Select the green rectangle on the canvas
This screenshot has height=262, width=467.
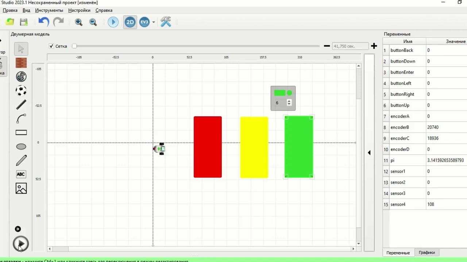299,147
